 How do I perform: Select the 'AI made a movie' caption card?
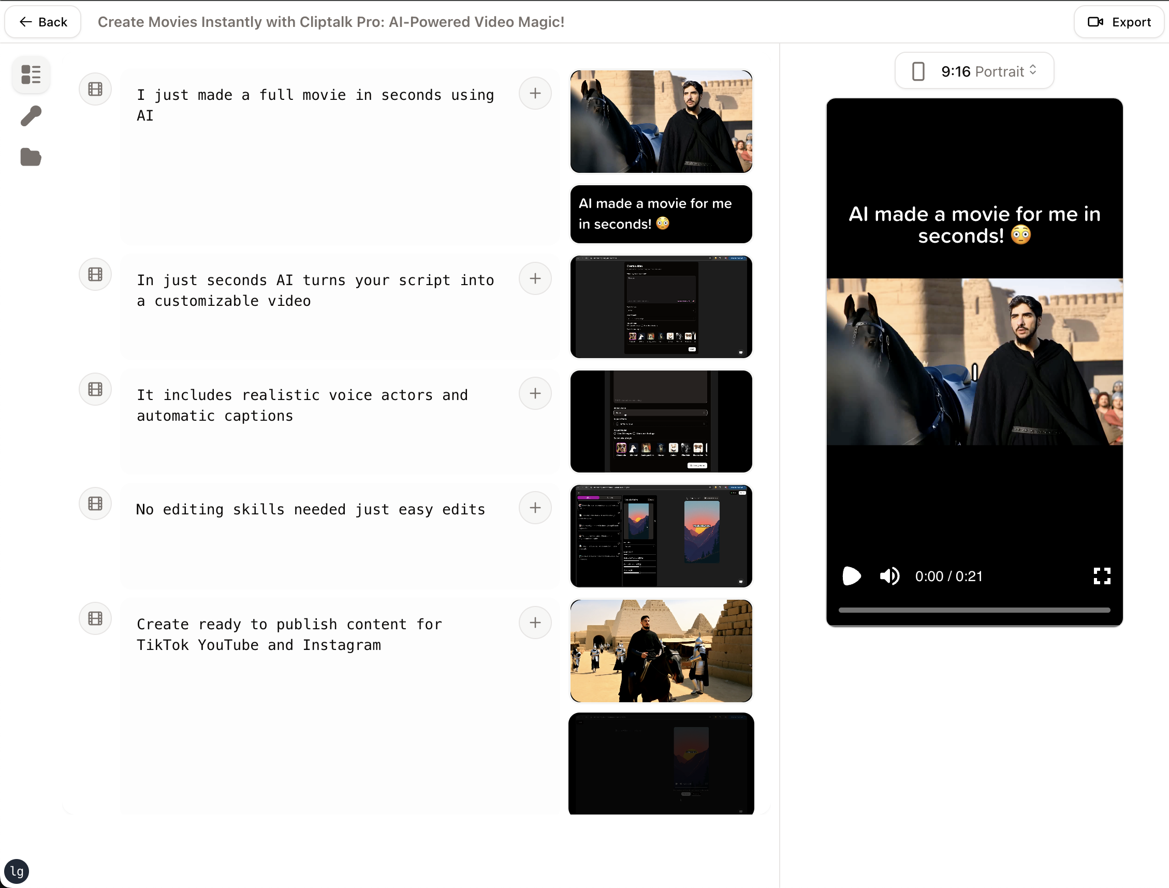click(661, 214)
